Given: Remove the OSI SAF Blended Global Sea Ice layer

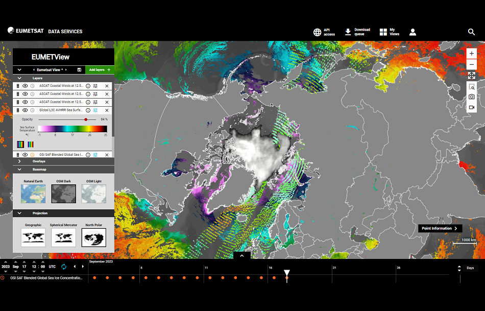Looking at the screenshot, I should tap(107, 155).
